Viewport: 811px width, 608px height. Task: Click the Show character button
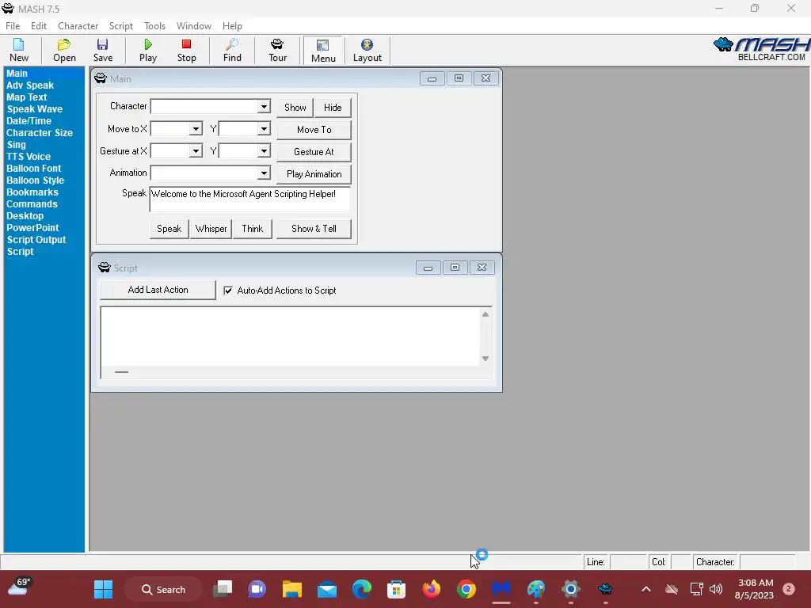295,108
